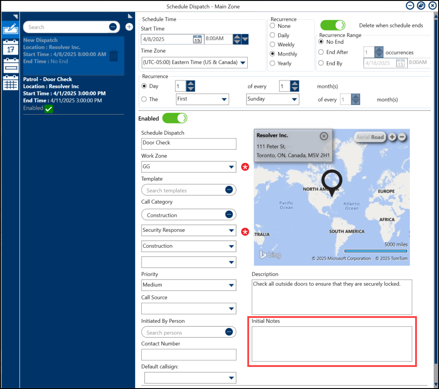Close the Resolver Inc. map info popup
The height and width of the screenshot is (389, 439).
[324, 136]
